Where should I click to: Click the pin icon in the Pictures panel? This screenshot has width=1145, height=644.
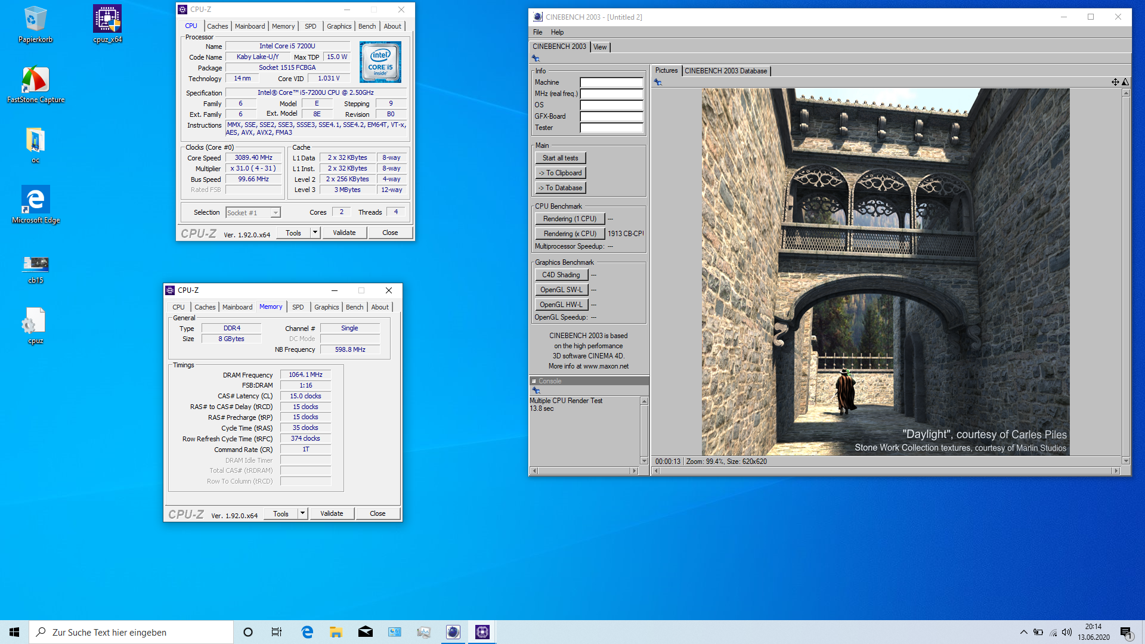[658, 82]
